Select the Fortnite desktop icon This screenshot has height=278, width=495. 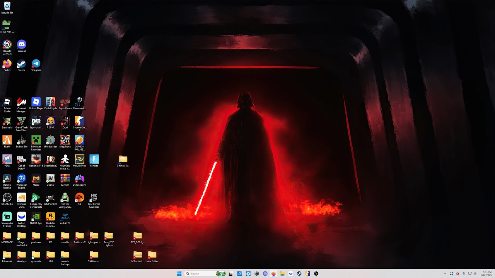pyautogui.click(x=94, y=161)
